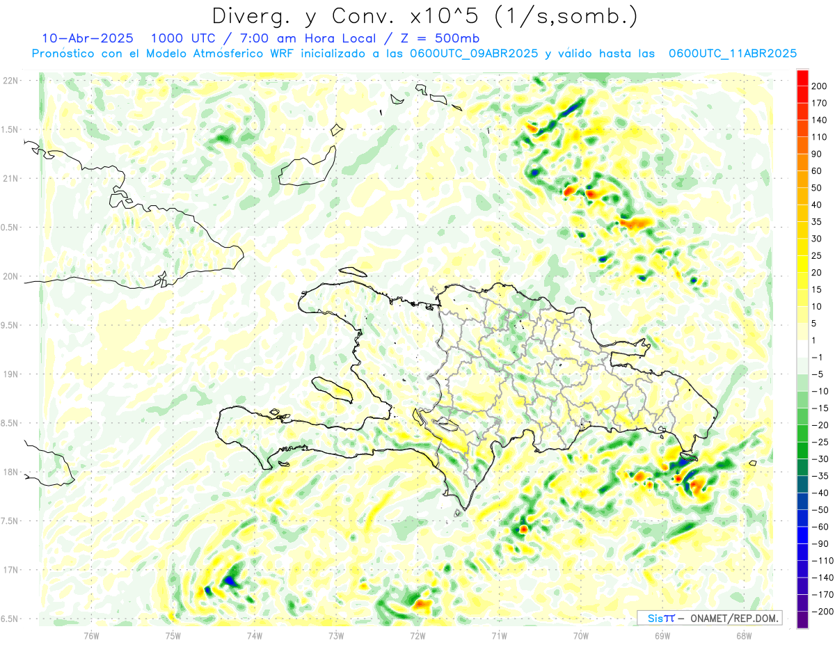Click the positive color scale label '10'
835x645 pixels.
(x=817, y=306)
